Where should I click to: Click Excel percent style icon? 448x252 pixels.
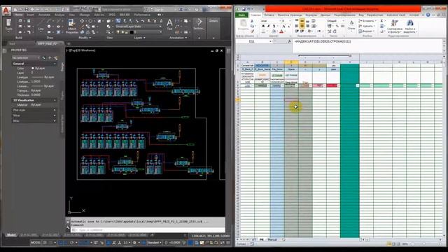[337, 26]
